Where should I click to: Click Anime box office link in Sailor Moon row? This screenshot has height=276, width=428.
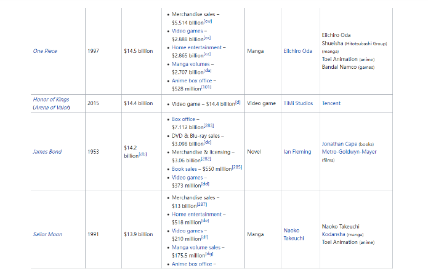click(192, 264)
